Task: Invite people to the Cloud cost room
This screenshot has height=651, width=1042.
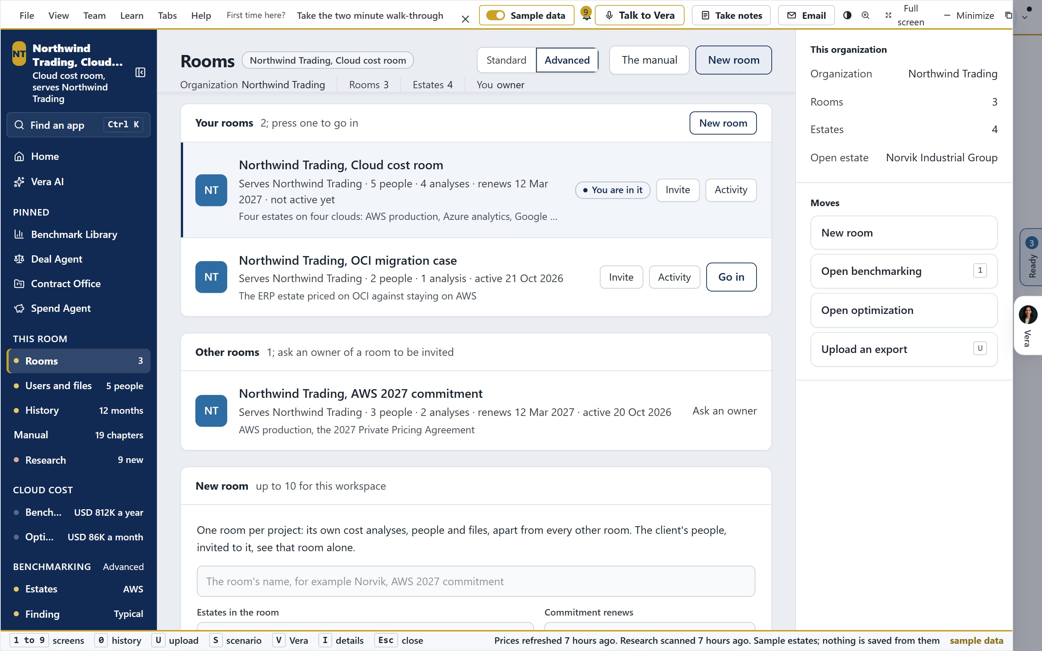Action: coord(678,190)
